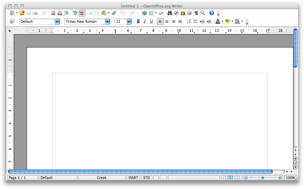Open the font size 12 dropdown
This screenshot has height=189, width=304.
[x=129, y=22]
